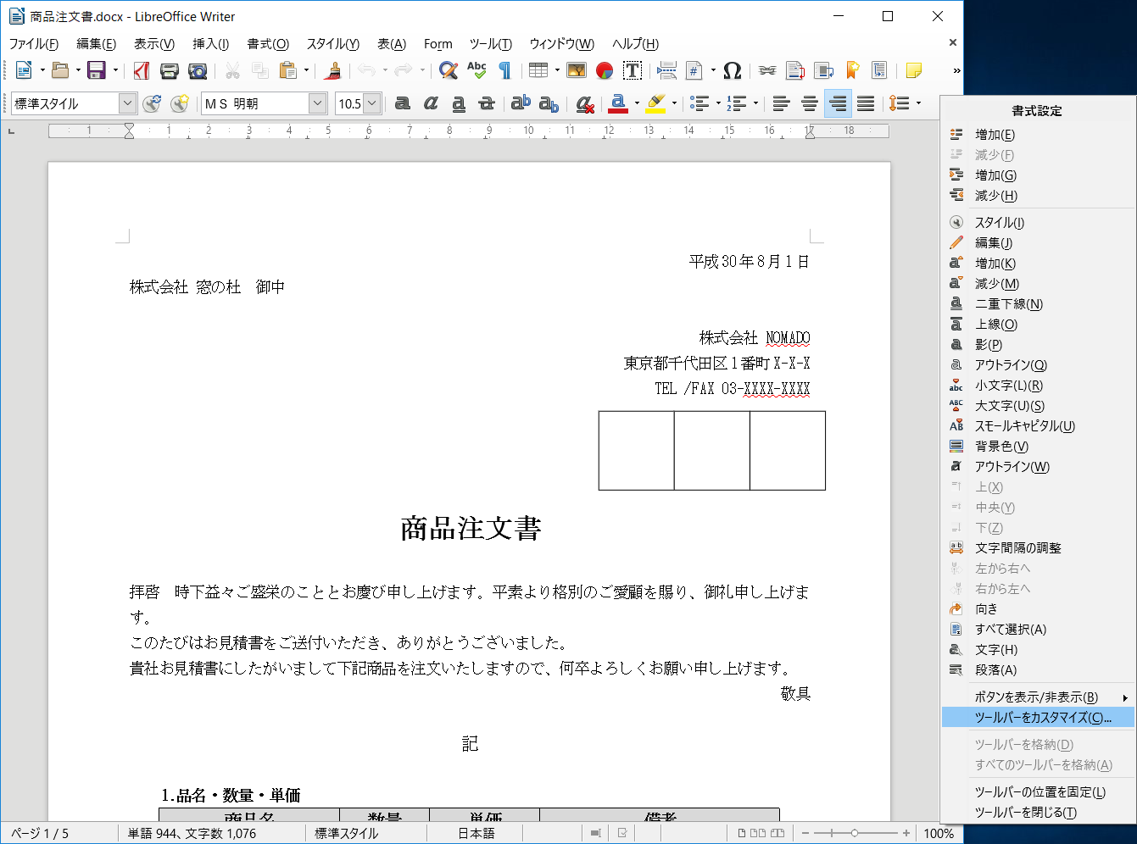Expand the bullet list dropdown arrow
The height and width of the screenshot is (844, 1137).
point(718,103)
